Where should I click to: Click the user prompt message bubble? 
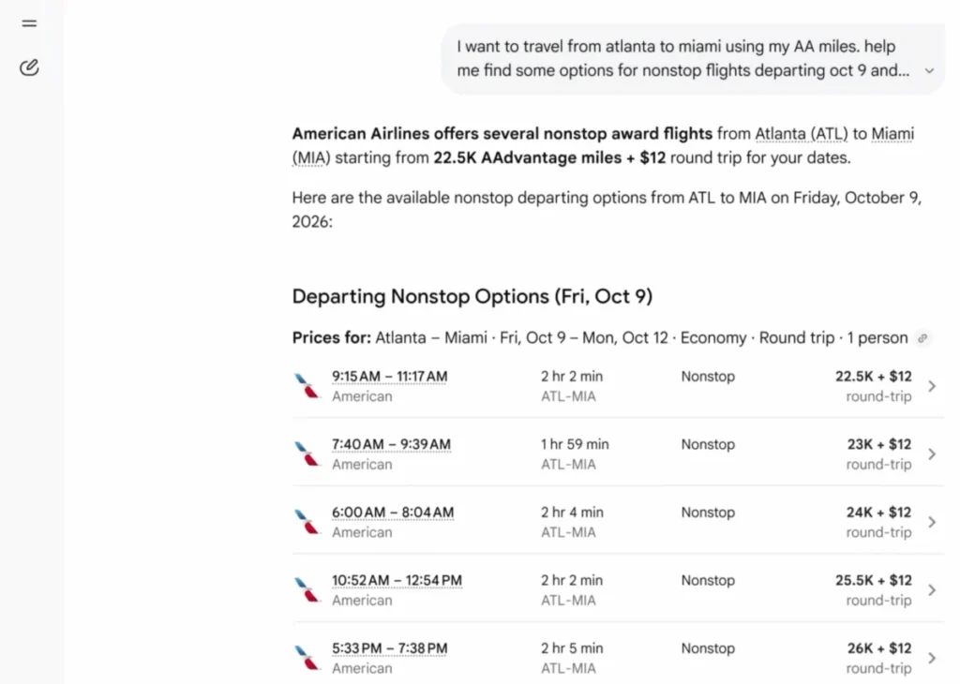coord(693,59)
